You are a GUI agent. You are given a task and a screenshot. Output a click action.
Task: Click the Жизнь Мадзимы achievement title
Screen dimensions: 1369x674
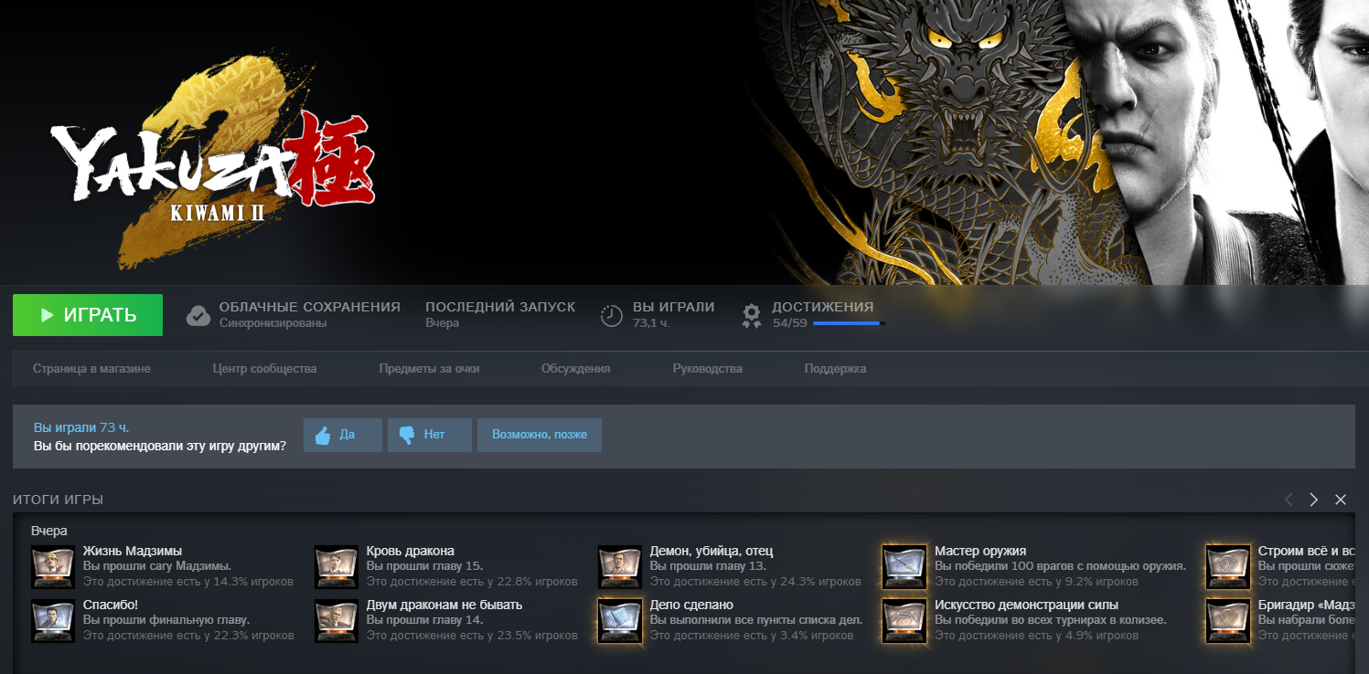(133, 551)
